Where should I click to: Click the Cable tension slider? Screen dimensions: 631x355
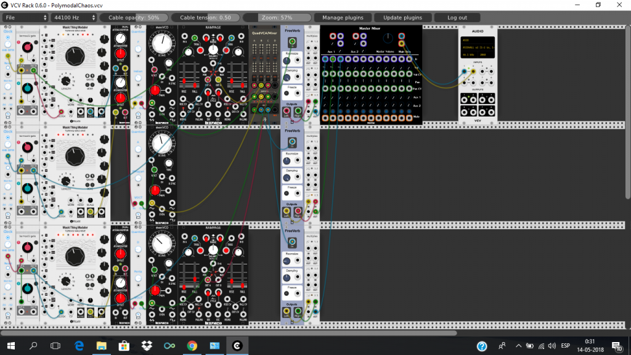tap(206, 18)
